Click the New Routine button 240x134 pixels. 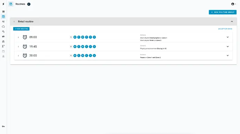click(21, 29)
